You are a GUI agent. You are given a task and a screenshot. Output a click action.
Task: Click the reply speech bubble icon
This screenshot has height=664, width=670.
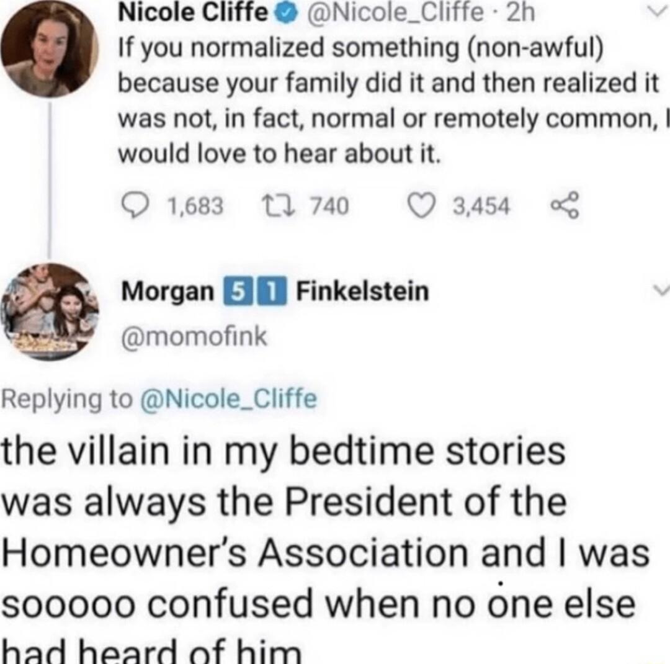(131, 206)
